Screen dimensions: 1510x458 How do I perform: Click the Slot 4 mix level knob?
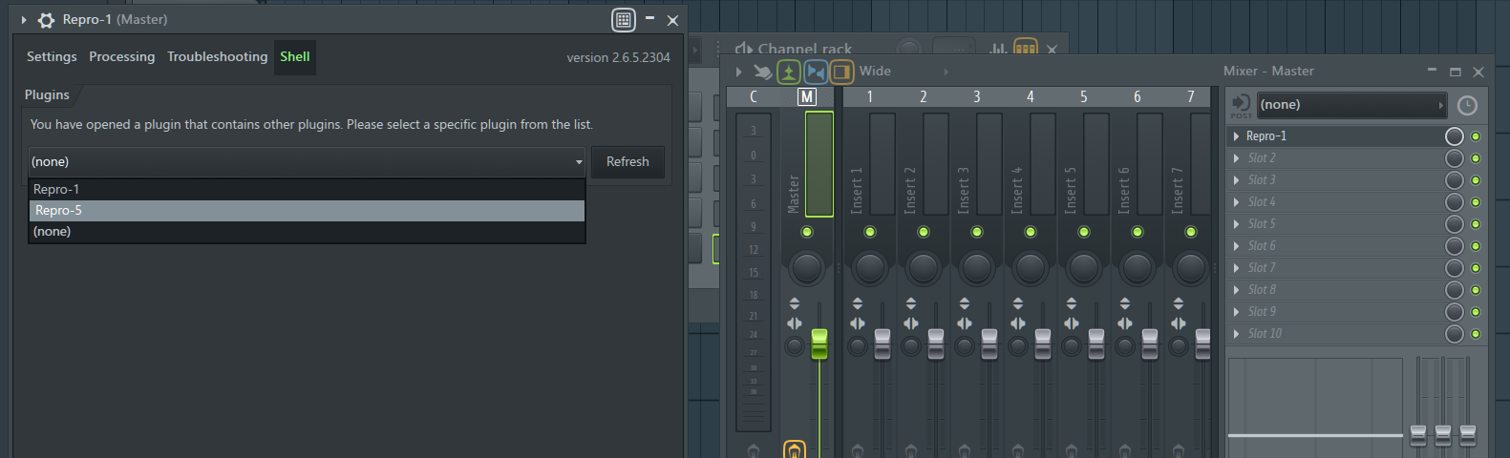1455,202
